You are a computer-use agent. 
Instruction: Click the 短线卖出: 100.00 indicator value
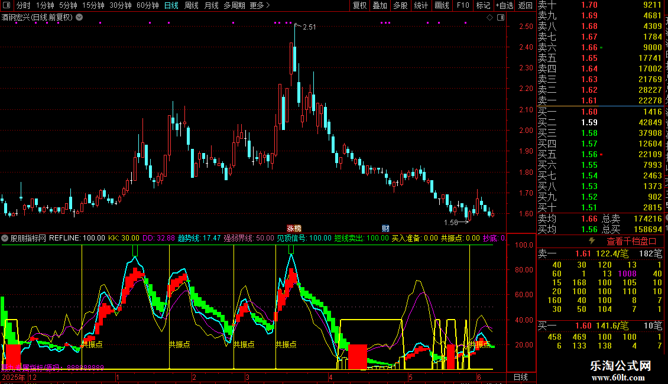pos(361,239)
